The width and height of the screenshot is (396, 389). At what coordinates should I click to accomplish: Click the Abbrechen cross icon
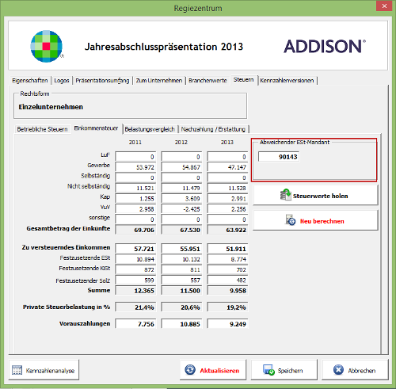click(x=338, y=370)
